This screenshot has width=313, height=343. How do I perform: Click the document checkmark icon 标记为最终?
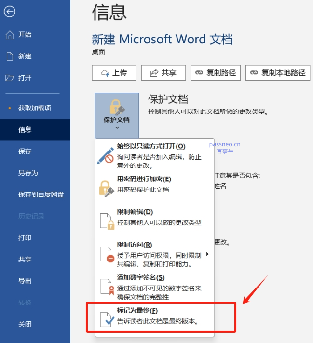[107, 320]
